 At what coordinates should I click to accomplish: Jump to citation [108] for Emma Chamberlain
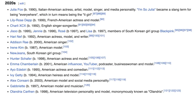(157, 63)
